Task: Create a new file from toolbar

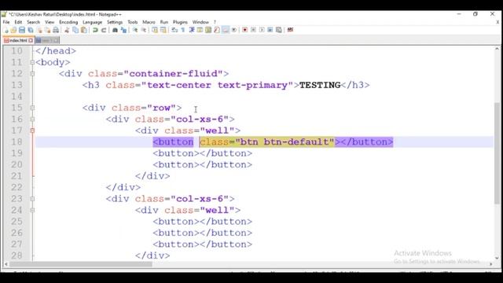Action: 6,30
